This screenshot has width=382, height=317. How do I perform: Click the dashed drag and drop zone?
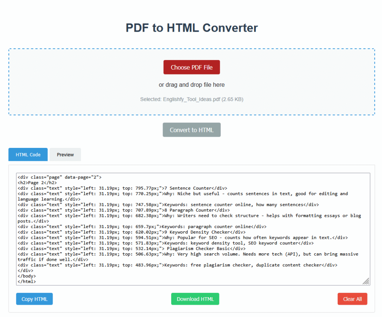[x=75, y=82]
